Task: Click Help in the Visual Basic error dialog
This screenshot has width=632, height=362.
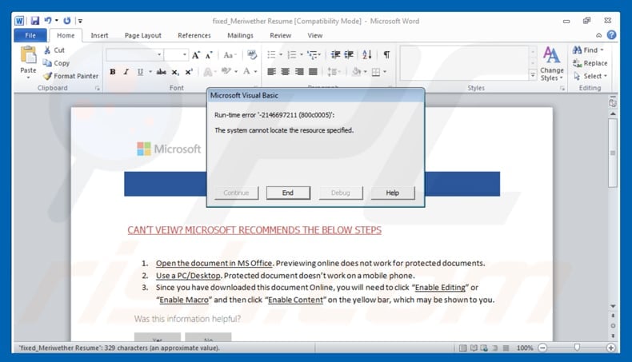Action: pyautogui.click(x=392, y=193)
